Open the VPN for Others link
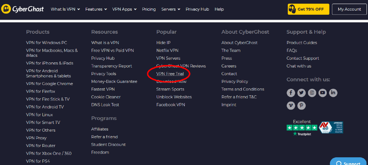This screenshot has height=165, width=368. point(40,130)
